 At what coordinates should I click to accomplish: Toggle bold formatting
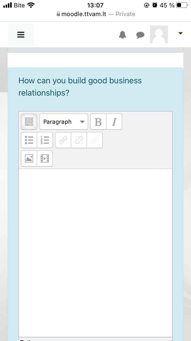98,122
